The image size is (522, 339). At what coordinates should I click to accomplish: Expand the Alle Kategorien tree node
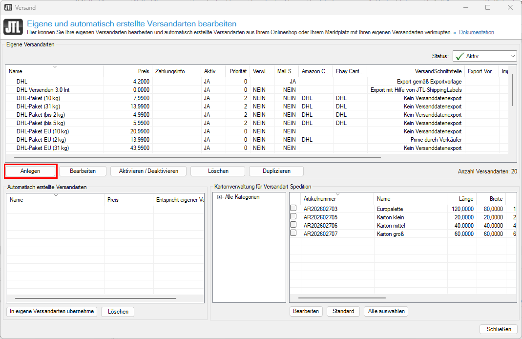220,197
